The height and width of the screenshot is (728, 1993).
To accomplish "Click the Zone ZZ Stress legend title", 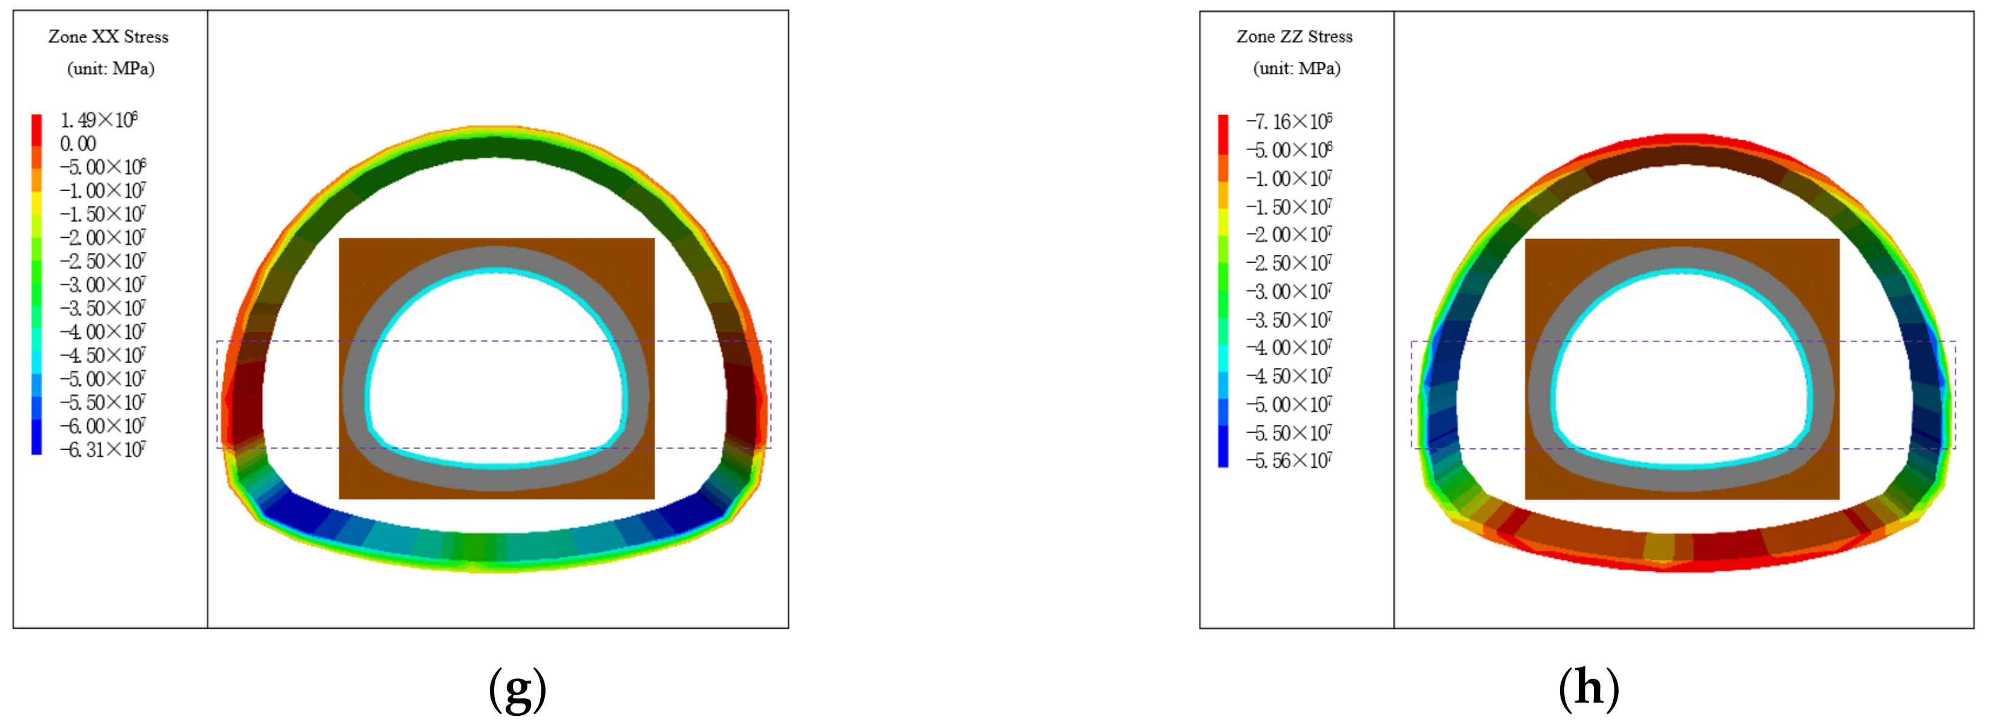I will pos(1294,36).
